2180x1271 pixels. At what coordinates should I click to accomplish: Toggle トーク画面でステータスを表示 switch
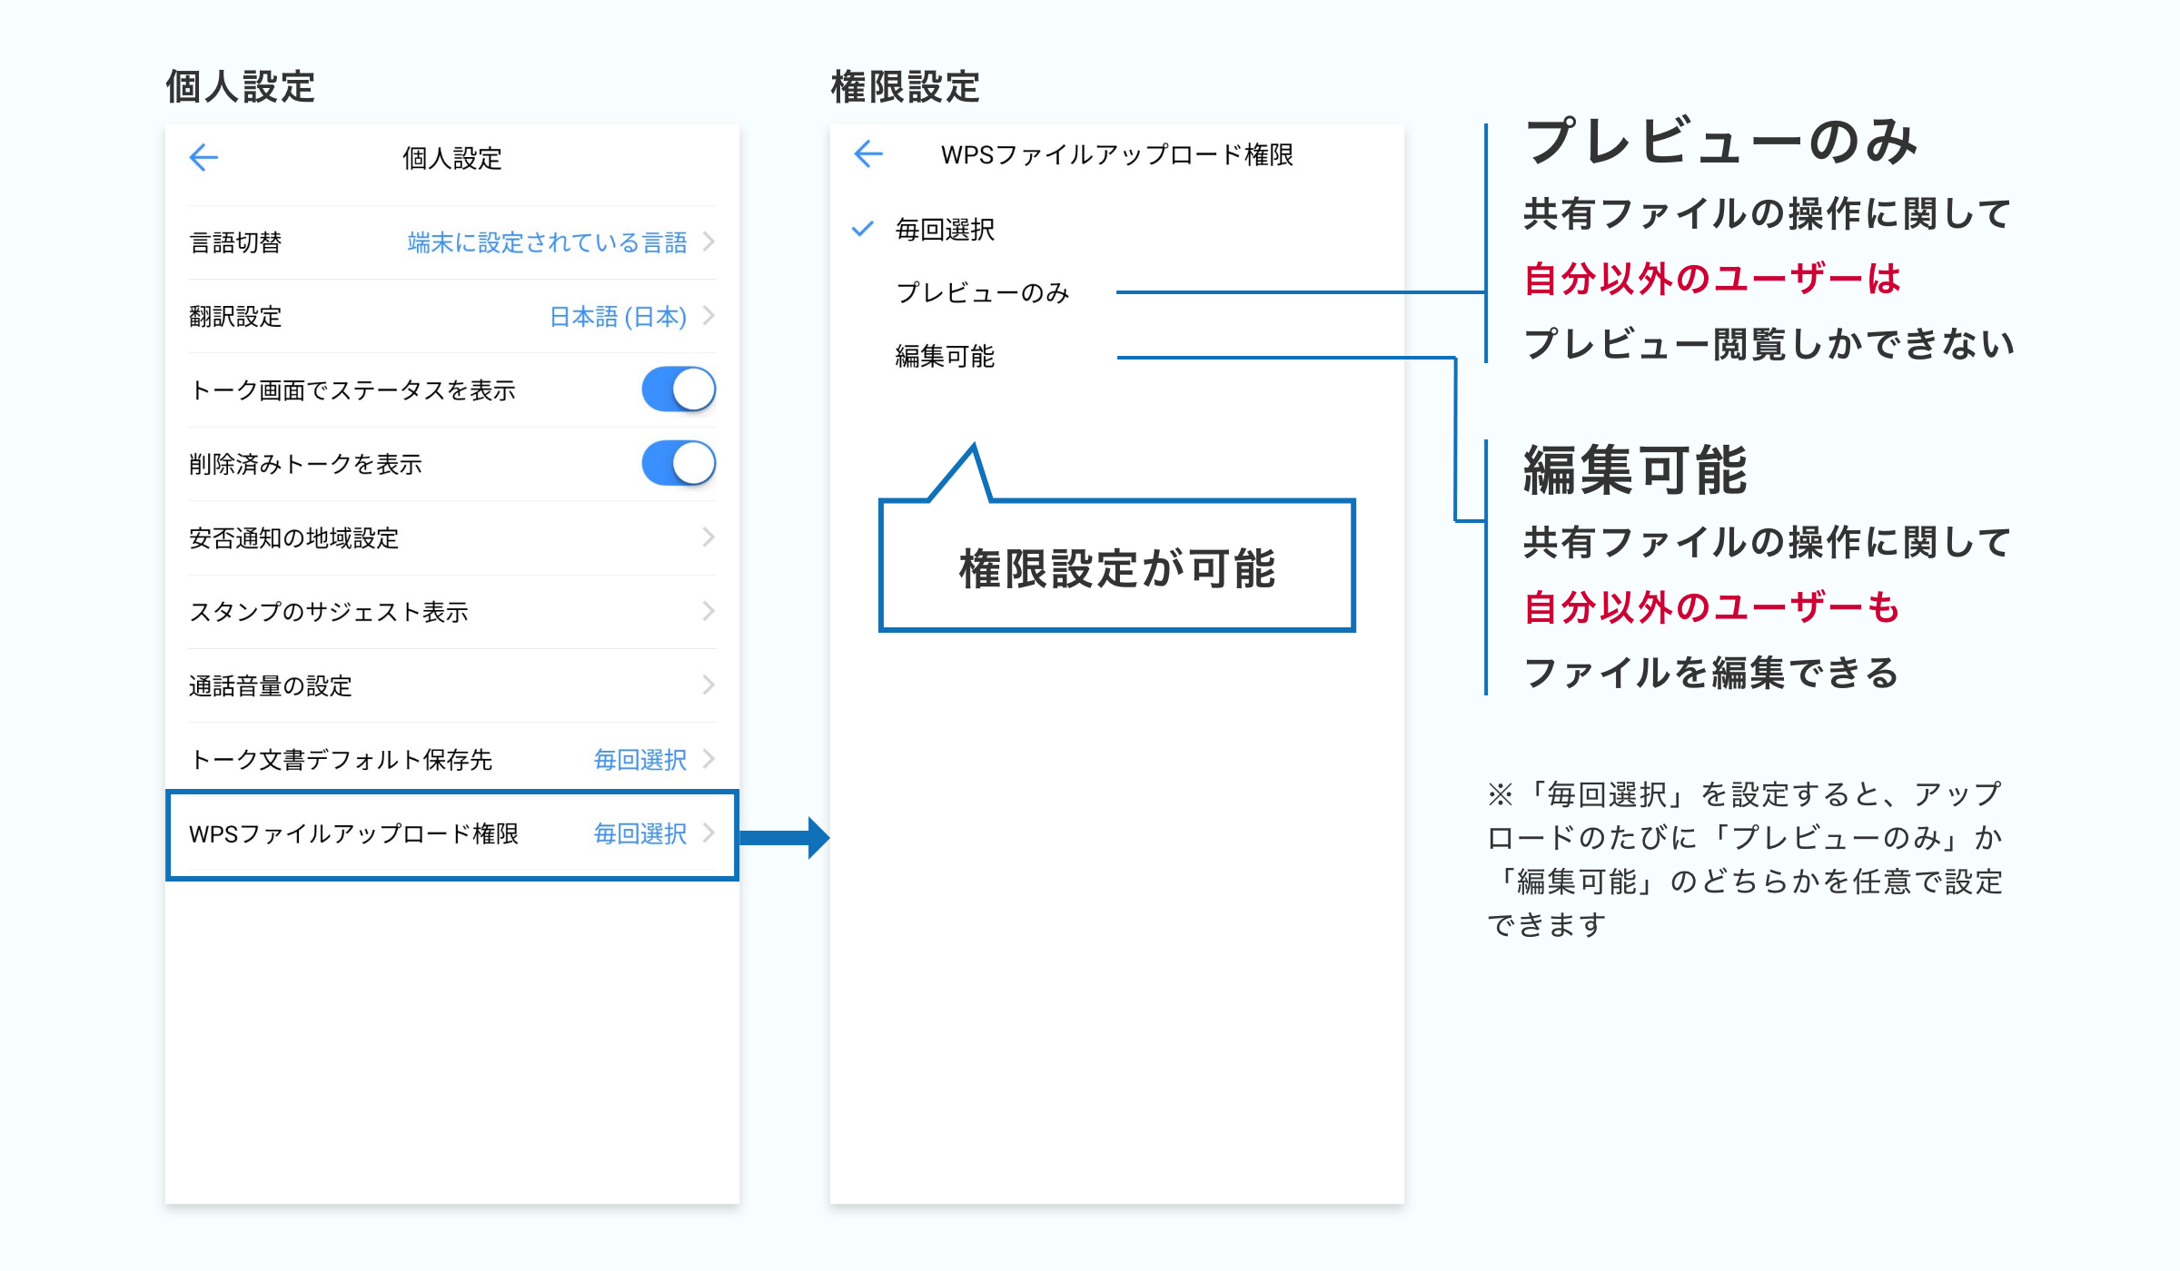[x=678, y=389]
